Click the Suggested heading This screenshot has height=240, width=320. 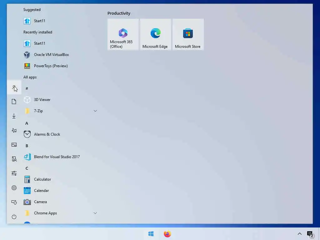click(x=32, y=10)
